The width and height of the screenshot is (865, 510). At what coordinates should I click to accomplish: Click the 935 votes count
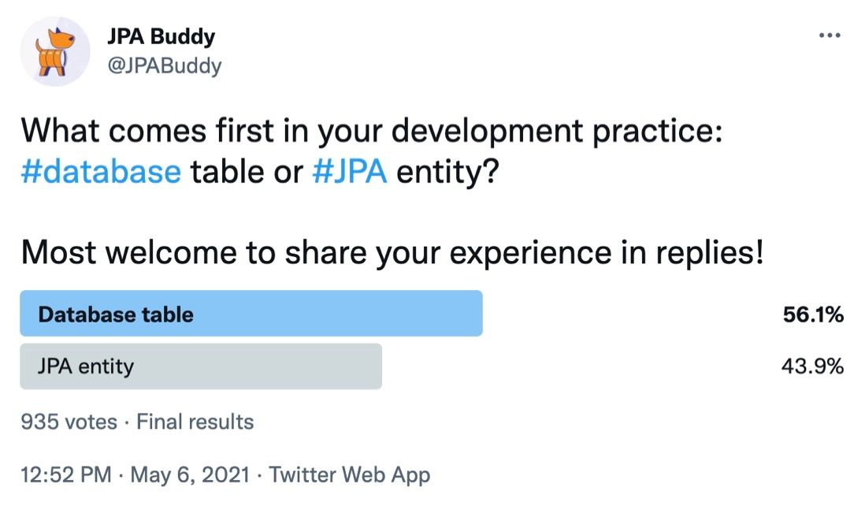[69, 423]
